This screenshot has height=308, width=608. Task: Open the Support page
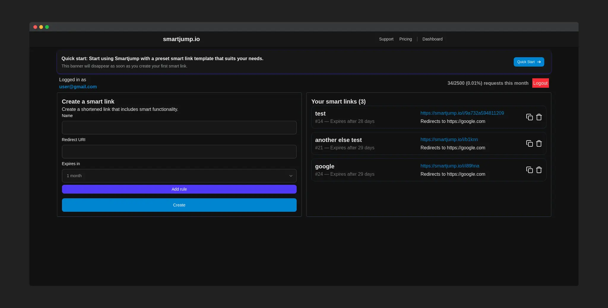386,39
